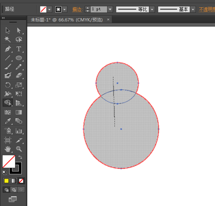Pick the Ellipse shape tool
Screen dimensions: 215x206
tap(19, 58)
